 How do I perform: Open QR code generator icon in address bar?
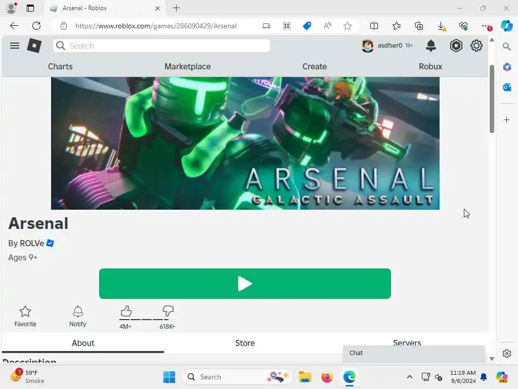(287, 26)
